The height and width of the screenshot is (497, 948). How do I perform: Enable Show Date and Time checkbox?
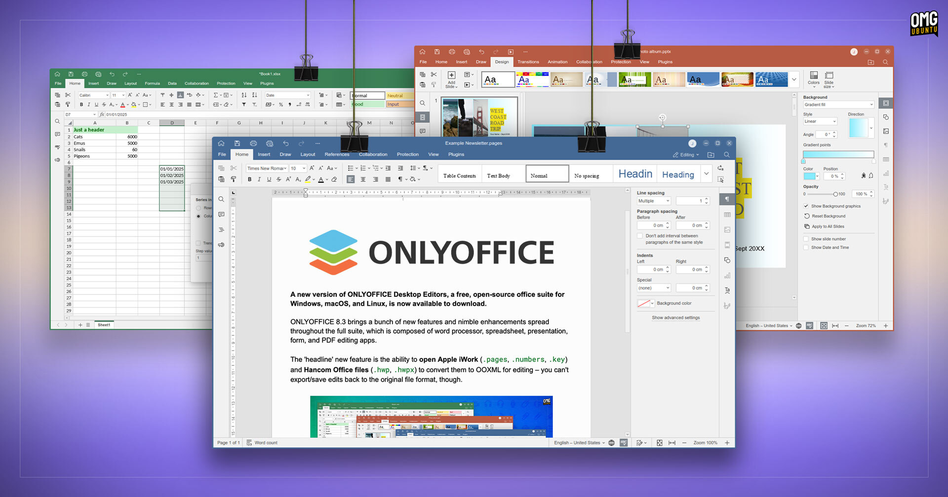(806, 248)
